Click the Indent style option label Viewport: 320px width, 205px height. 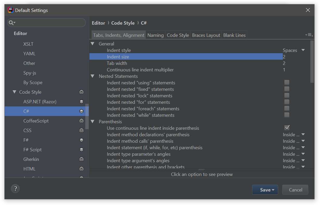(119, 50)
